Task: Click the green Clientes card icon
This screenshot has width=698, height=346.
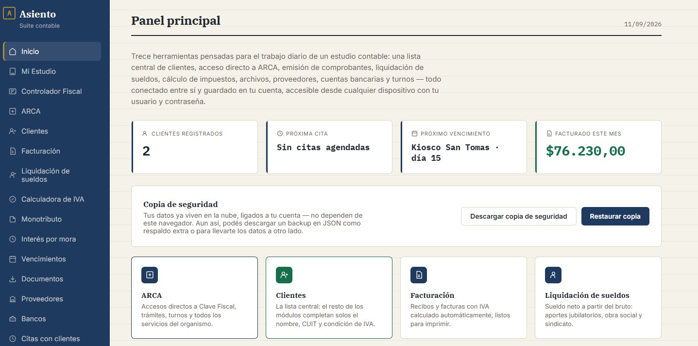Action: (x=284, y=275)
